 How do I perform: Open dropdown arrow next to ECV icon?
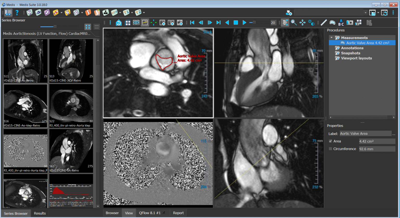[x=120, y=12]
